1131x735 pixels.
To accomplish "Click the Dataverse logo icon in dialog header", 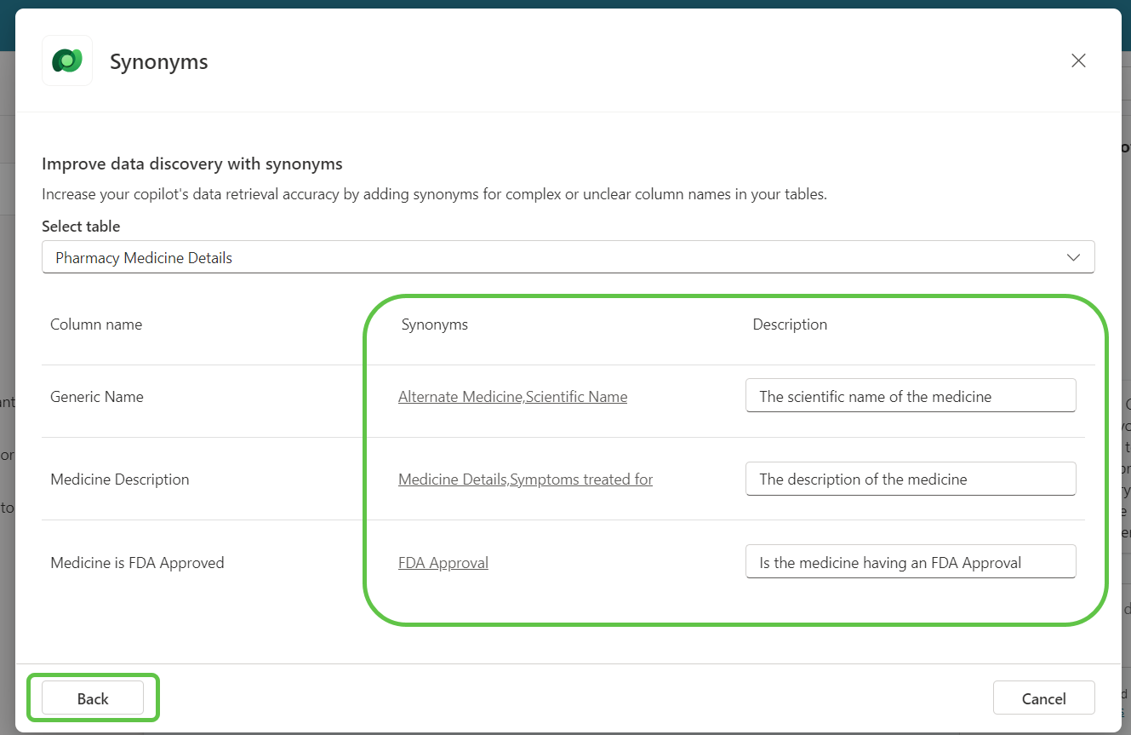I will 67,60.
